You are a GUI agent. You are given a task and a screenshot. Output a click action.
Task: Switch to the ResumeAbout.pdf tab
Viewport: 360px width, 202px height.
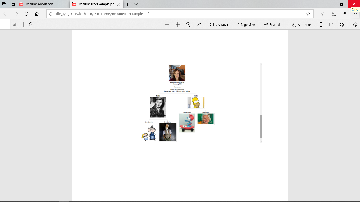39,4
